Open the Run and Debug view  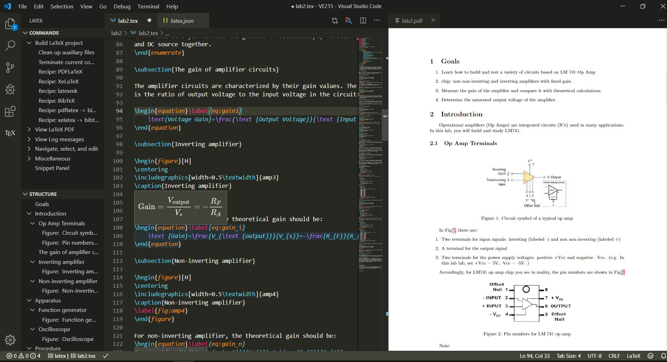[10, 89]
